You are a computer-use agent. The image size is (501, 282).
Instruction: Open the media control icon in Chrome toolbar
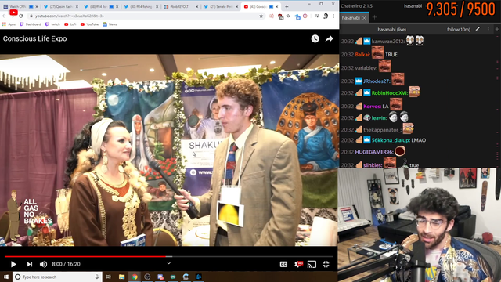tap(316, 16)
